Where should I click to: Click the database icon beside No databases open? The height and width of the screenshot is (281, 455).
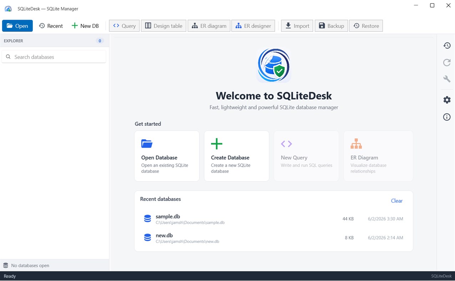(x=6, y=265)
